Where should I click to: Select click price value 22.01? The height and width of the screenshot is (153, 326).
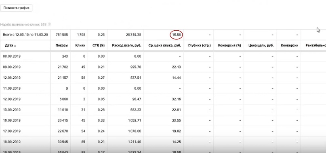[177, 110]
